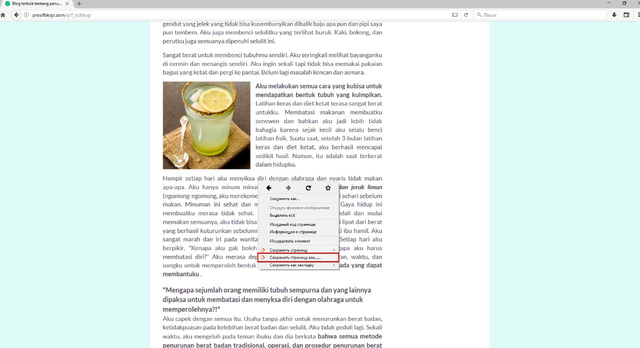This screenshot has height=348, width=640.
Task: Go back using the toolbar back arrow
Action: [x=16, y=15]
